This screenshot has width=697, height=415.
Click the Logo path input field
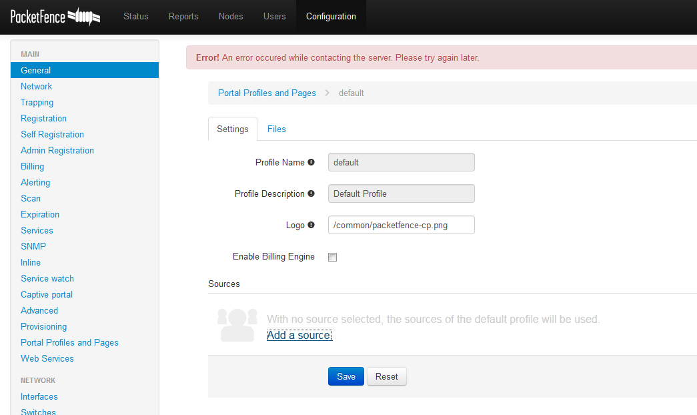point(401,225)
